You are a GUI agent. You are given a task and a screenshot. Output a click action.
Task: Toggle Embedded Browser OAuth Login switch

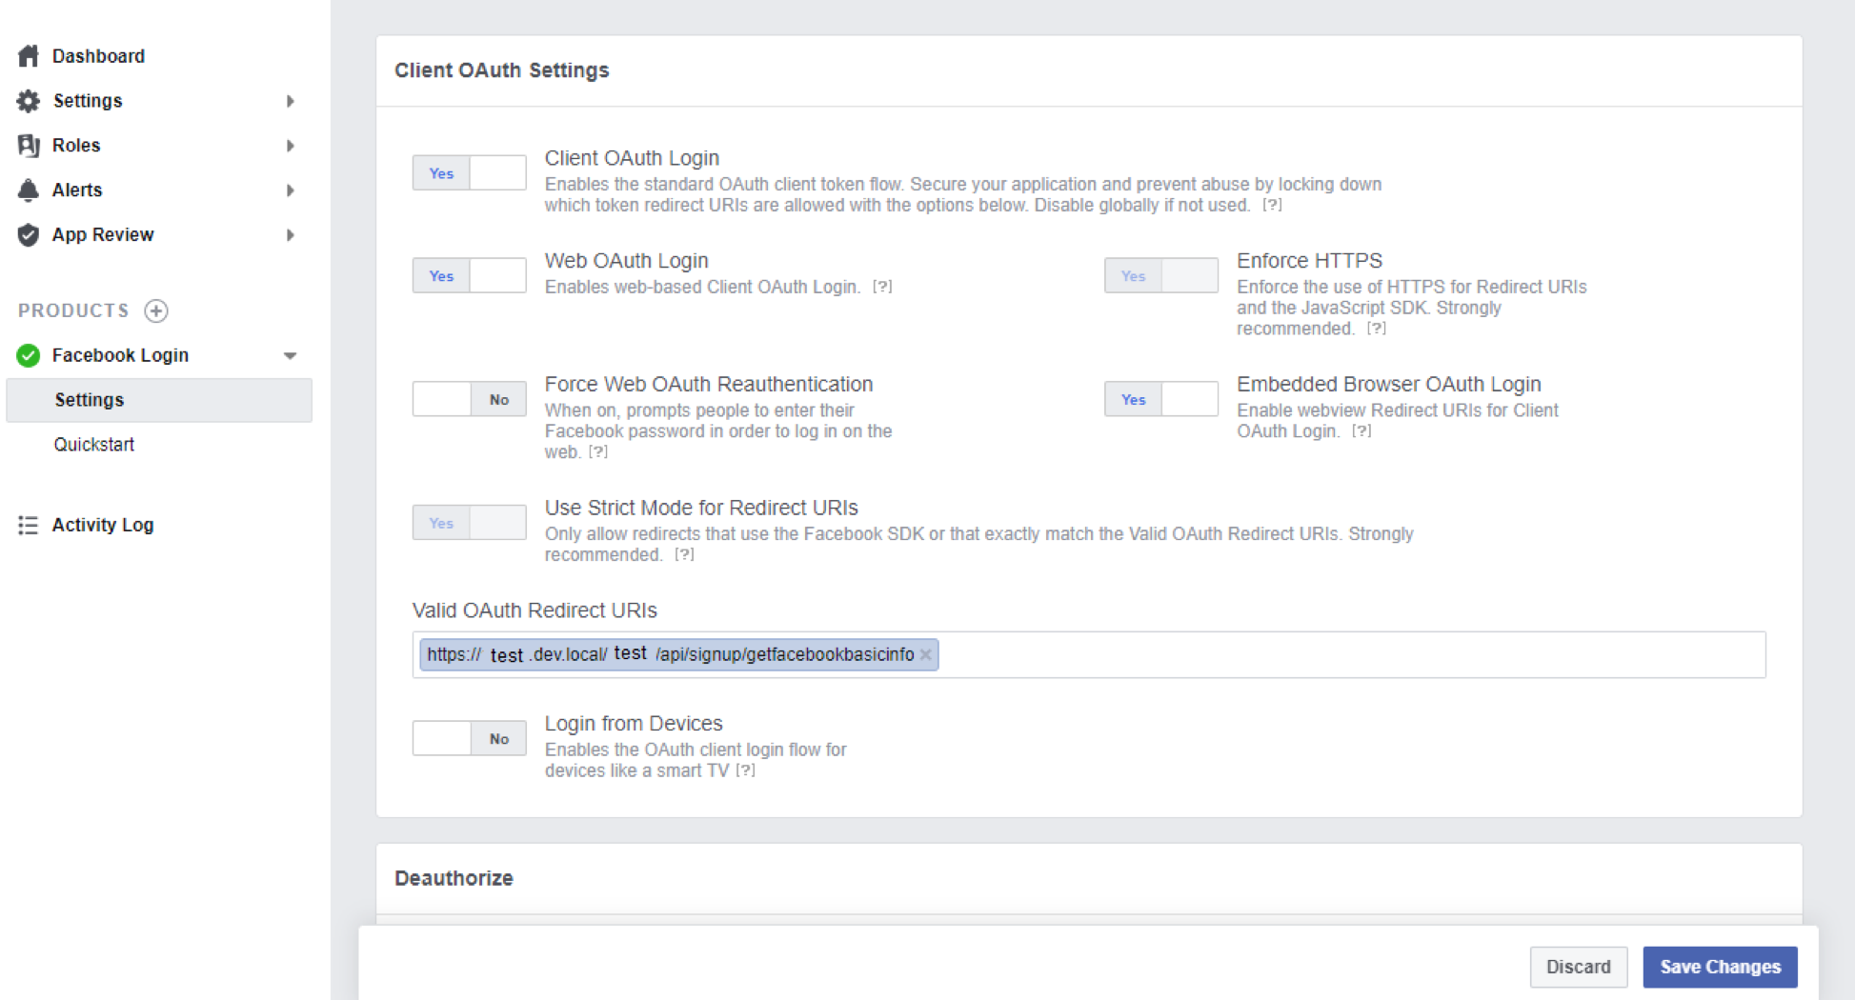(x=1160, y=400)
